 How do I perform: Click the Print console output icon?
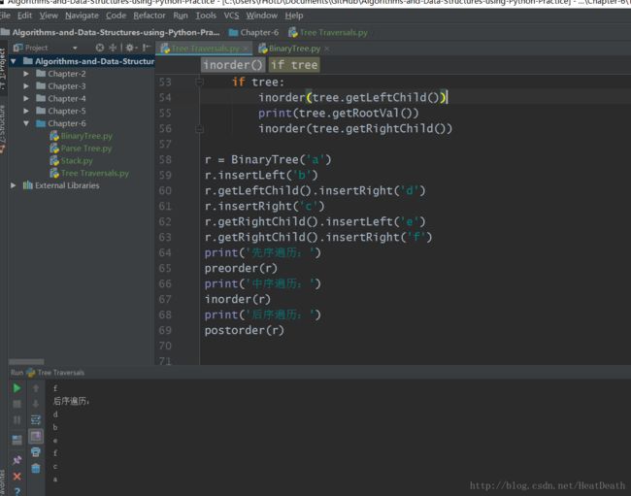tap(36, 452)
